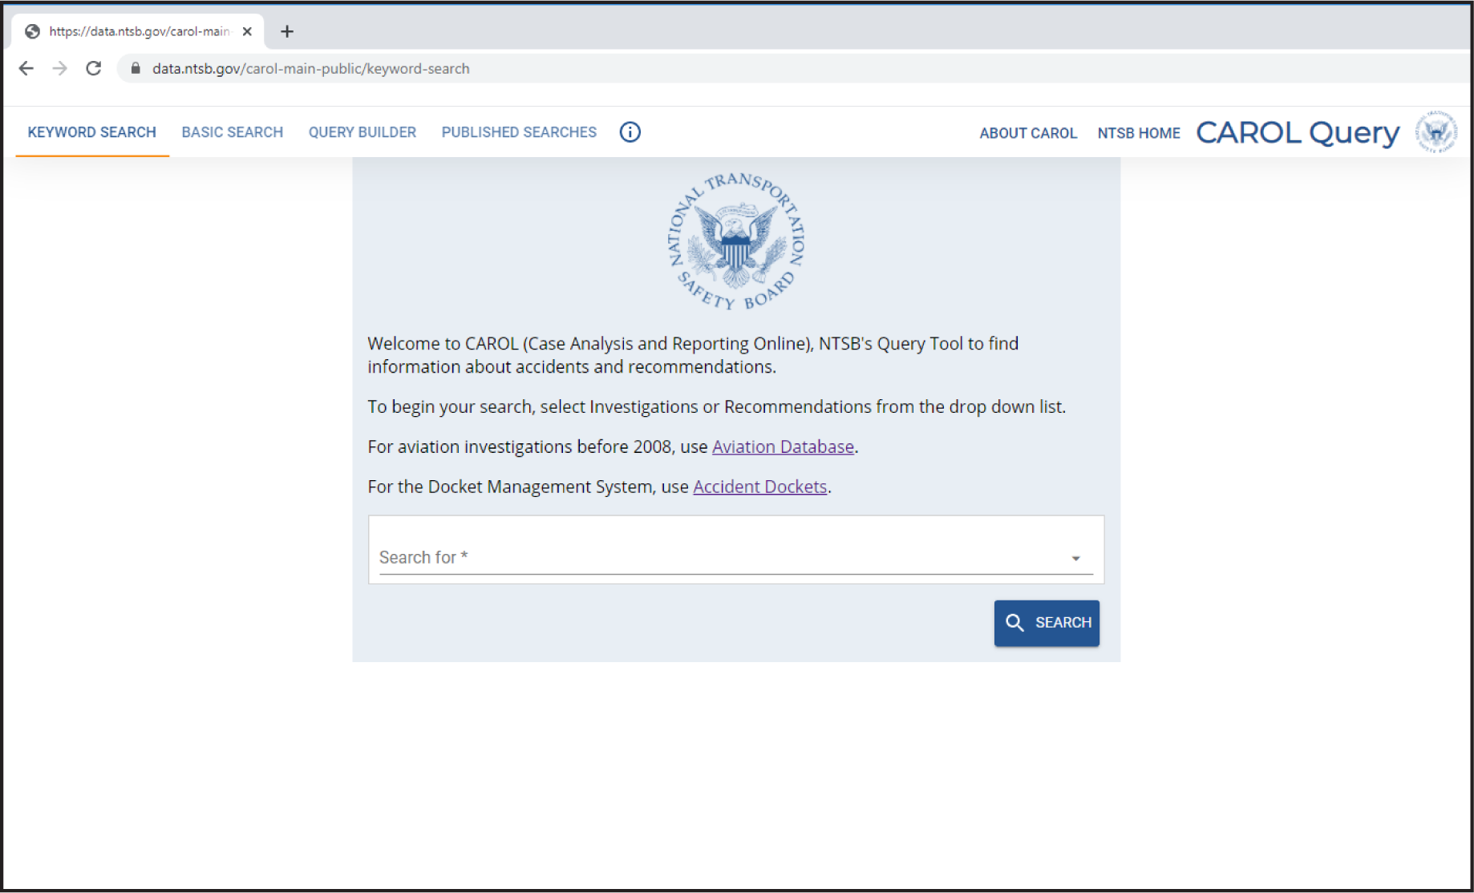Click the NTSB seal at top right
The image size is (1474, 893).
1436,132
